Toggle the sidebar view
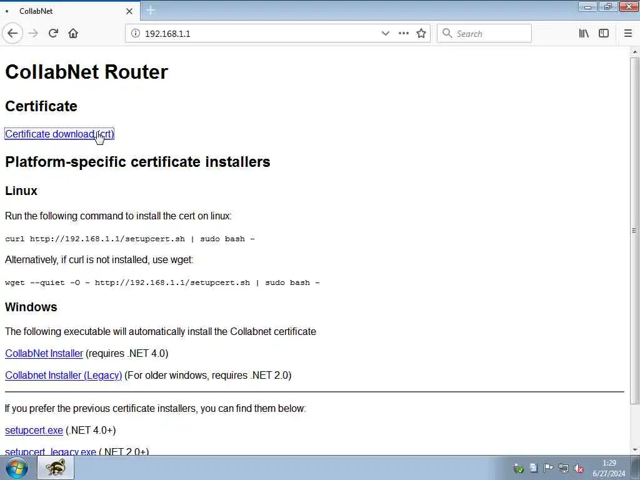The image size is (640, 480). point(604,34)
